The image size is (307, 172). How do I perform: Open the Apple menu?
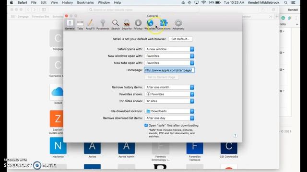click(x=12, y=2)
